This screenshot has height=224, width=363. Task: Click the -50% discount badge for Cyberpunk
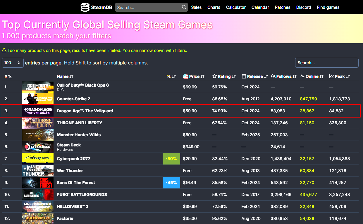click(171, 159)
